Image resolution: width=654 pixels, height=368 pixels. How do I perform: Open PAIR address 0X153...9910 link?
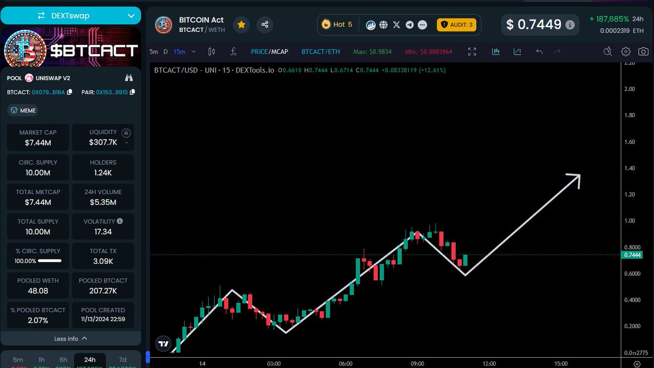point(112,92)
